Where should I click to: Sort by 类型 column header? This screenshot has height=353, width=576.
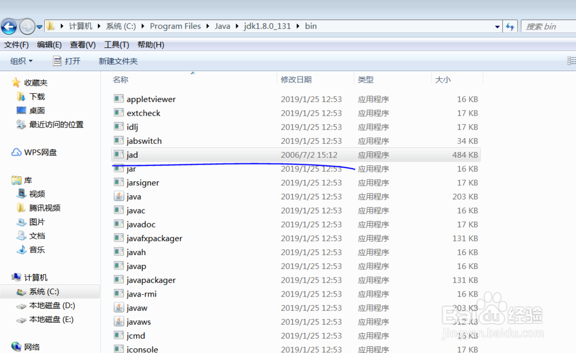pos(366,79)
